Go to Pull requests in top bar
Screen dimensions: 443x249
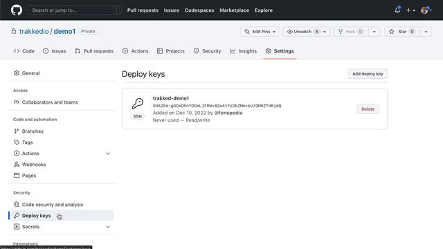coord(143,10)
